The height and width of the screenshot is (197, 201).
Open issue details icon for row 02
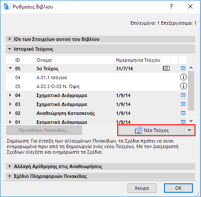[x=183, y=113]
